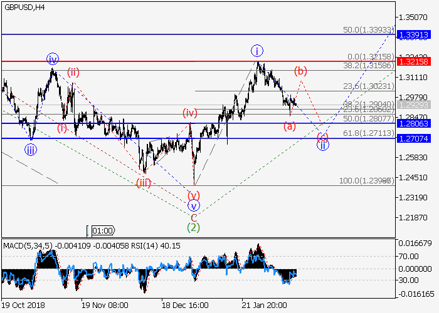This screenshot has width=439, height=313.
Task: Select the blue 1.33913 price level tag
Action: point(414,34)
